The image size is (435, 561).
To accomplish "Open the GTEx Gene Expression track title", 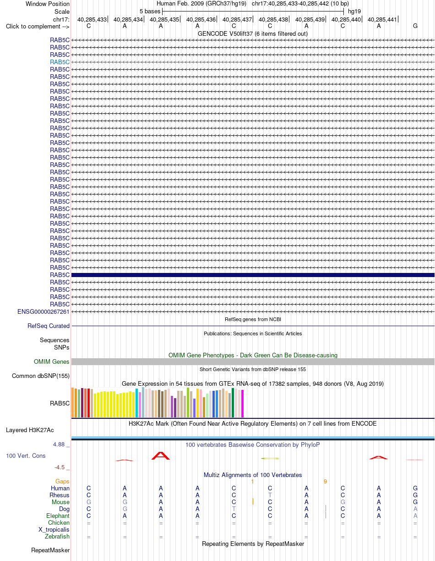I will point(253,383).
